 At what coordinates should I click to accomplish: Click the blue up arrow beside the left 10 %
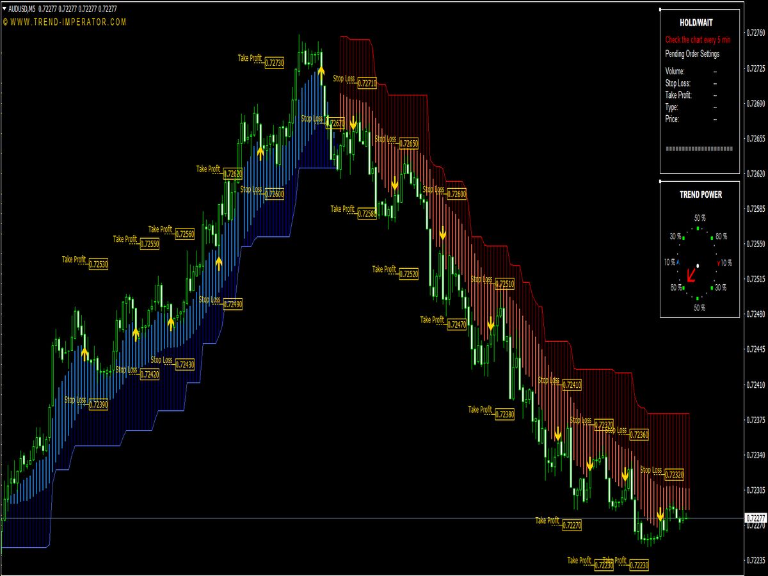678,261
